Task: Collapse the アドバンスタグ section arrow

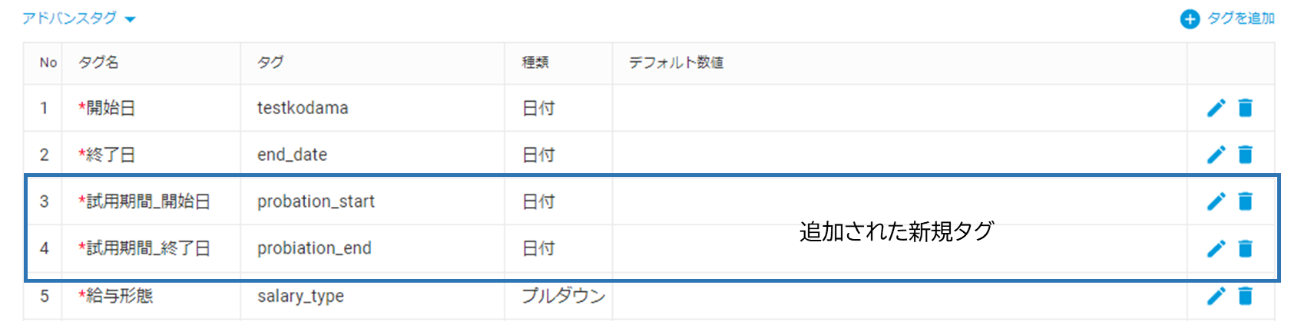Action: click(x=130, y=19)
